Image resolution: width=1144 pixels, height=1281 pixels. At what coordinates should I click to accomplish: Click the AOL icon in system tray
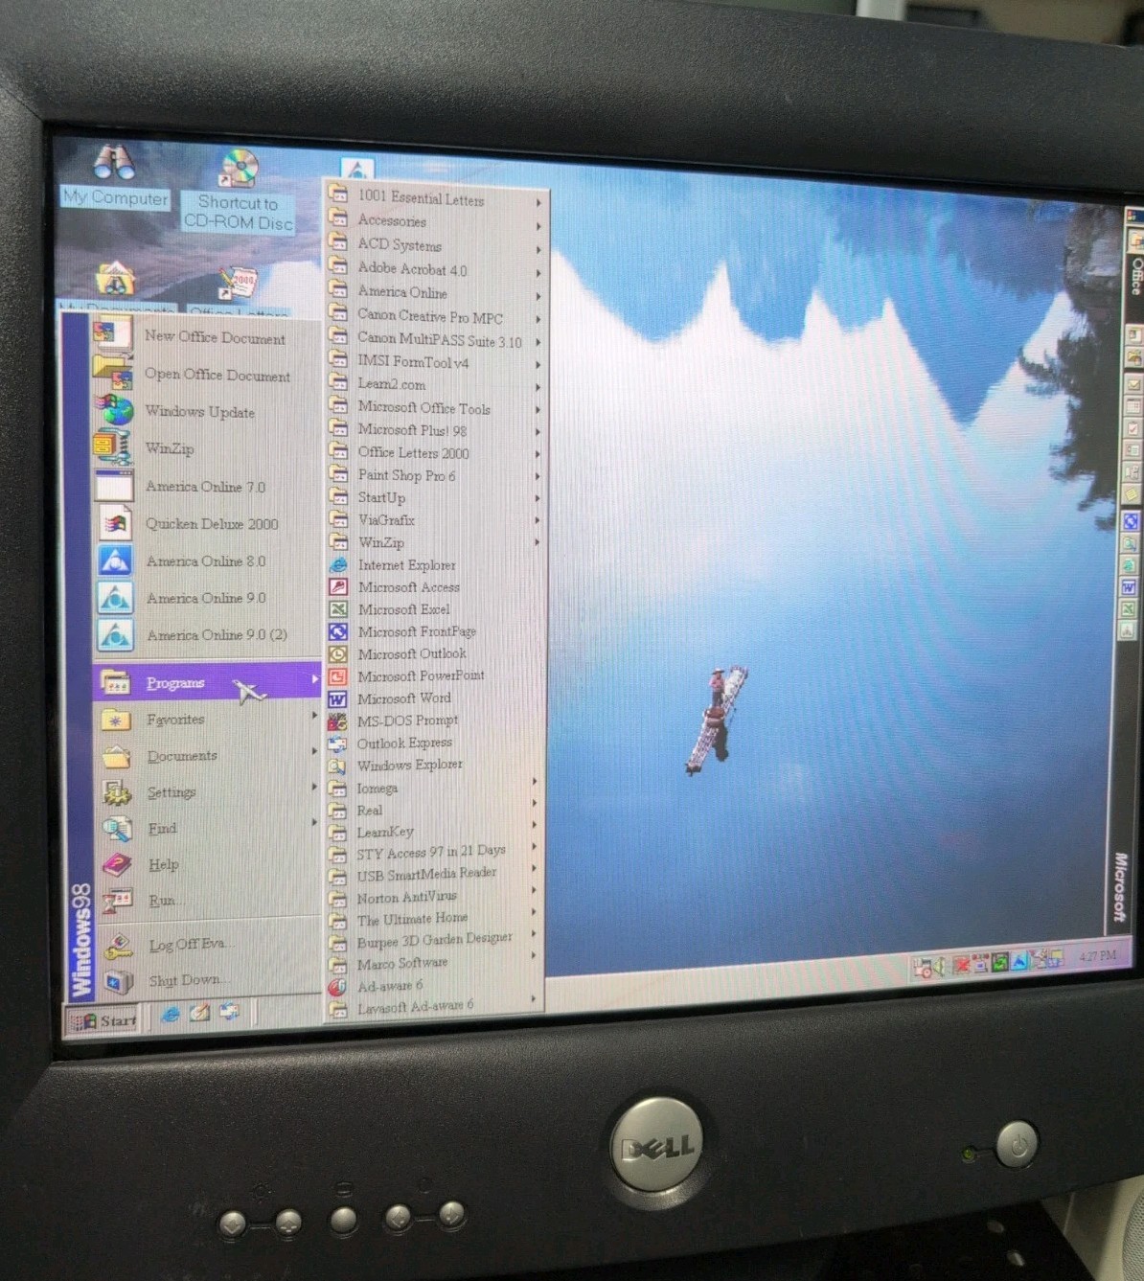click(1018, 961)
